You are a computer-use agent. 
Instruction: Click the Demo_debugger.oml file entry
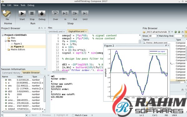pos(156,43)
